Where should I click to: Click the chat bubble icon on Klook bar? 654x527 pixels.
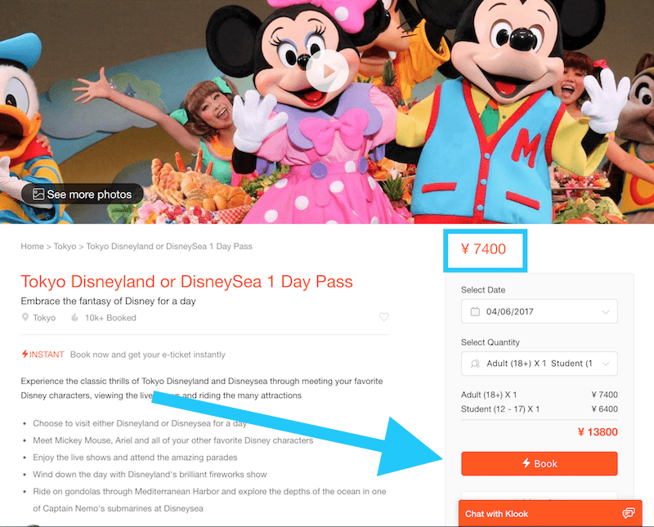tap(628, 513)
